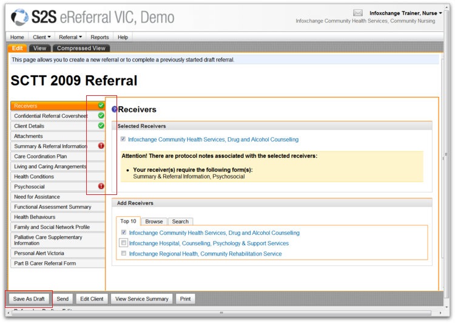The height and width of the screenshot is (323, 455).
Task: Open Infoxchange Regional Health Rehabilitation link
Action: 206,254
